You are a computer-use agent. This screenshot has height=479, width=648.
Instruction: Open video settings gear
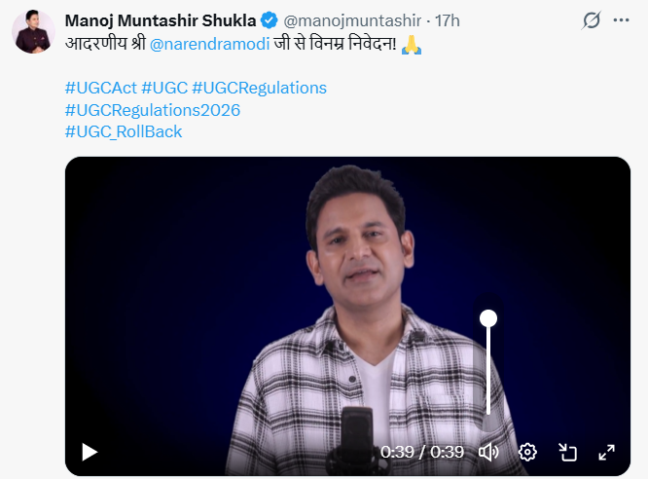[527, 452]
